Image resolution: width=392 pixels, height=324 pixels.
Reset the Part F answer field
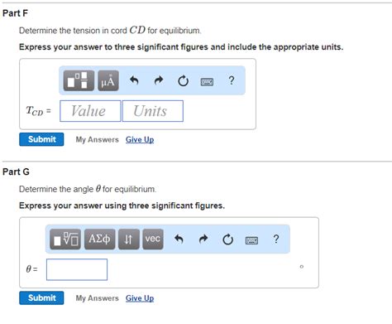183,81
